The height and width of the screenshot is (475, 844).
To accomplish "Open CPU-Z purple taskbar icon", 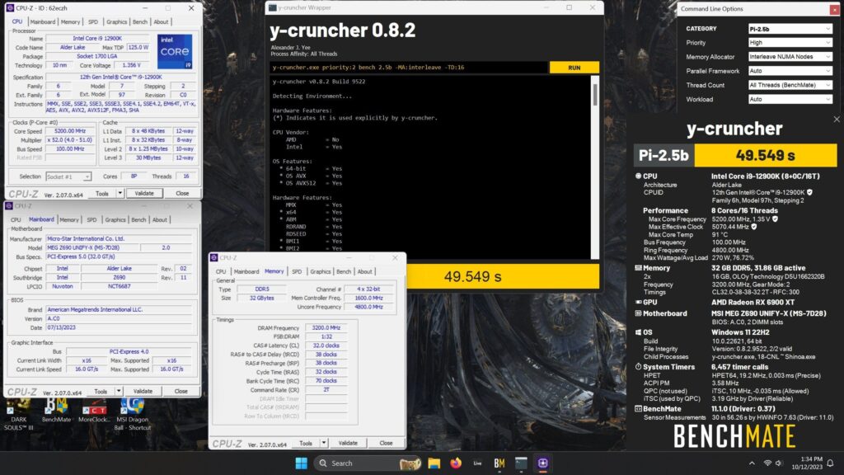I will pyautogui.click(x=542, y=463).
